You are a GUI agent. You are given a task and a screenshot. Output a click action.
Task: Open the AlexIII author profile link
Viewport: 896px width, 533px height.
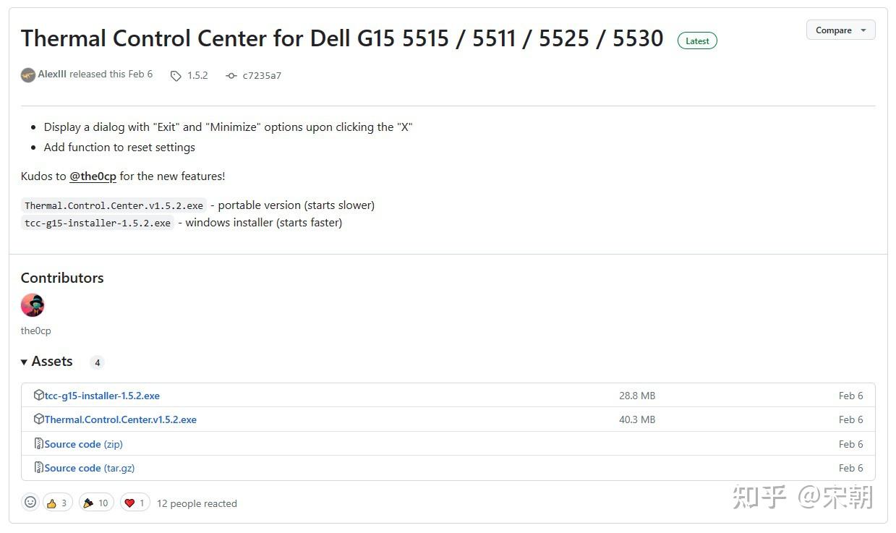(x=52, y=74)
